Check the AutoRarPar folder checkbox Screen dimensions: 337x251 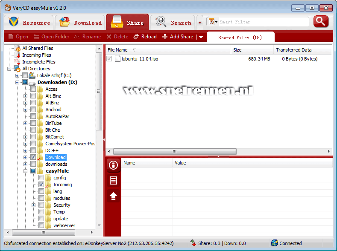(33, 116)
